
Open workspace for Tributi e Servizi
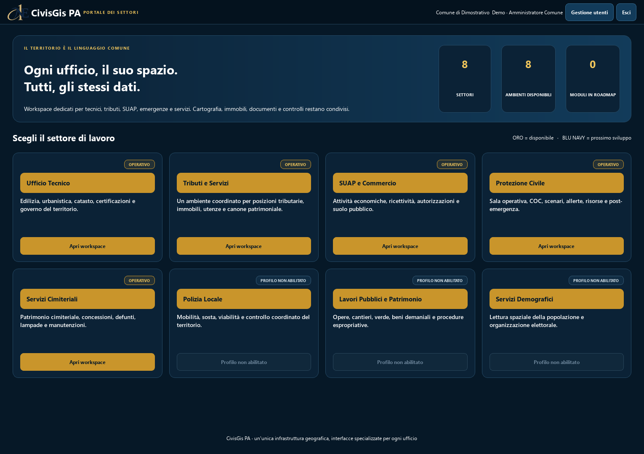244,246
